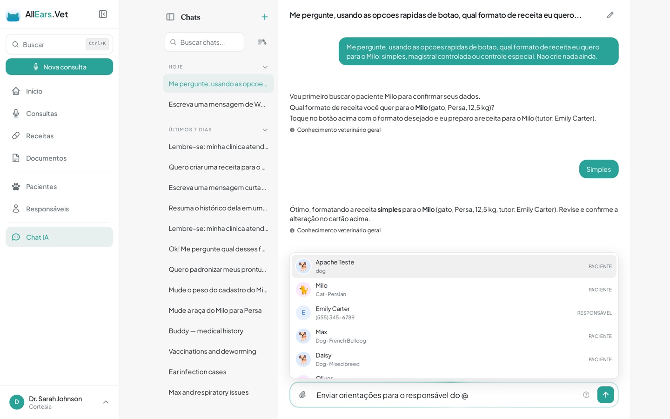Image resolution: width=670 pixels, height=419 pixels.
Task: Open the Consultas menu item
Action: tap(59, 113)
